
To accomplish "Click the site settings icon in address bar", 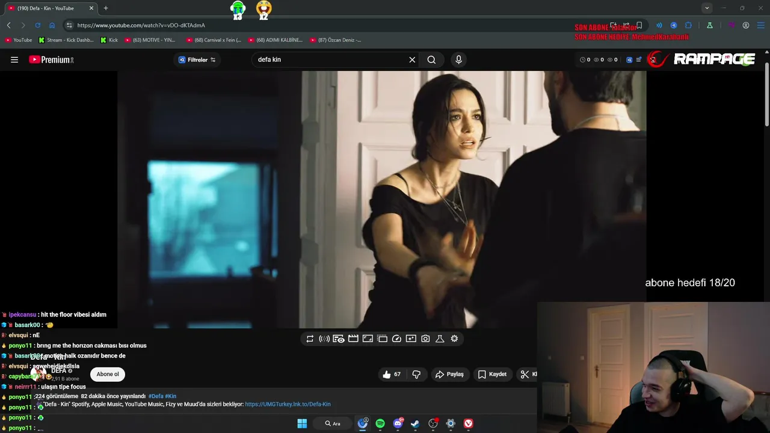I will pos(69,25).
